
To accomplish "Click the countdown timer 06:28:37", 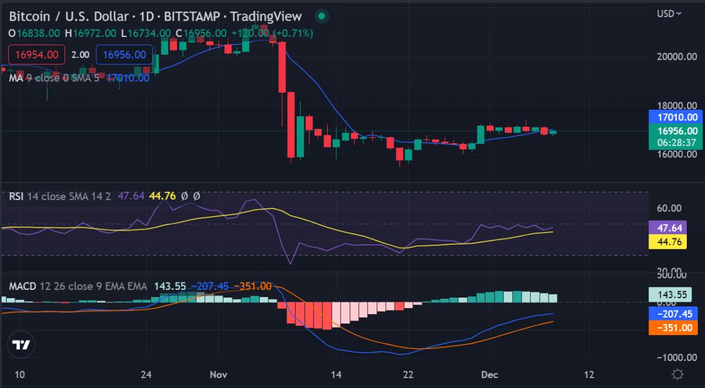I will click(x=676, y=143).
